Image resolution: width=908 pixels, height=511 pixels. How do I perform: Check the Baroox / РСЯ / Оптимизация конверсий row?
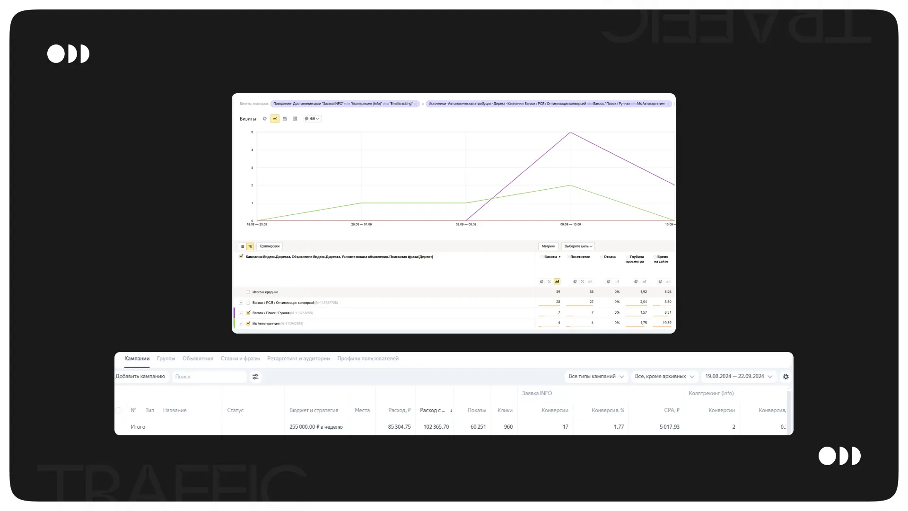[248, 302]
